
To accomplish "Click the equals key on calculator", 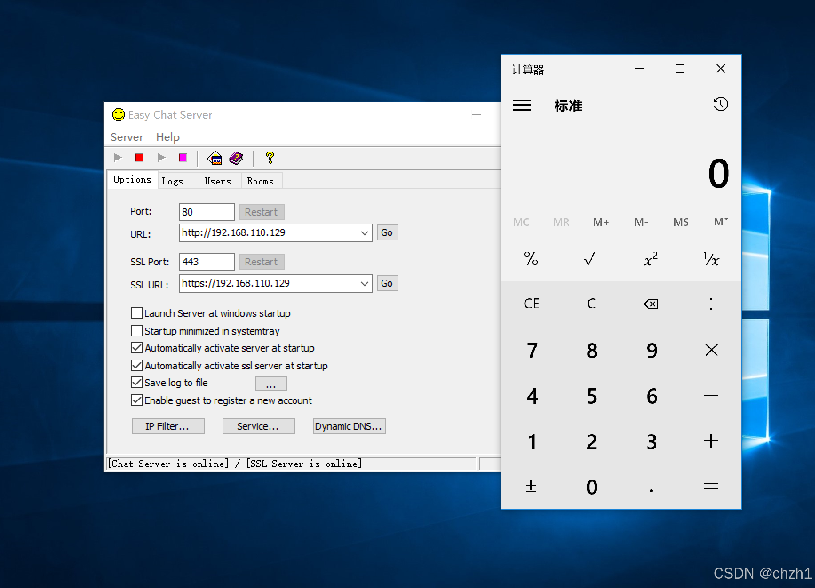I will pos(711,486).
